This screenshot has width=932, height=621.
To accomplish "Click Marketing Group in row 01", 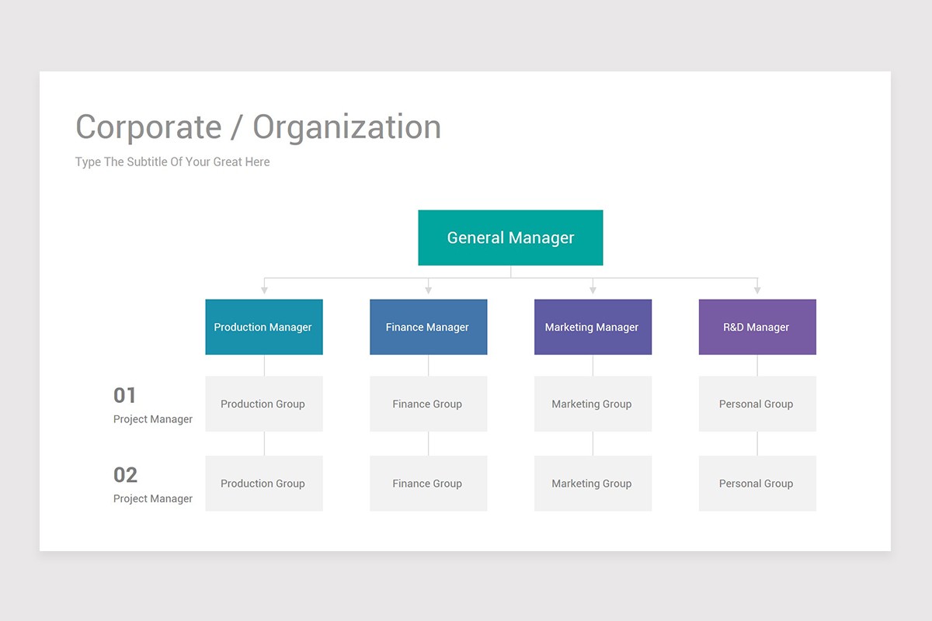I will click(x=593, y=404).
